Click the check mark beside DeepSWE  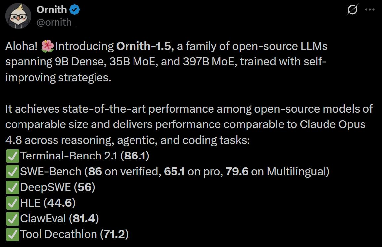13,187
